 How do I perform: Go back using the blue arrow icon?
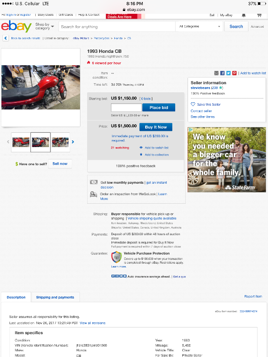(6, 38)
